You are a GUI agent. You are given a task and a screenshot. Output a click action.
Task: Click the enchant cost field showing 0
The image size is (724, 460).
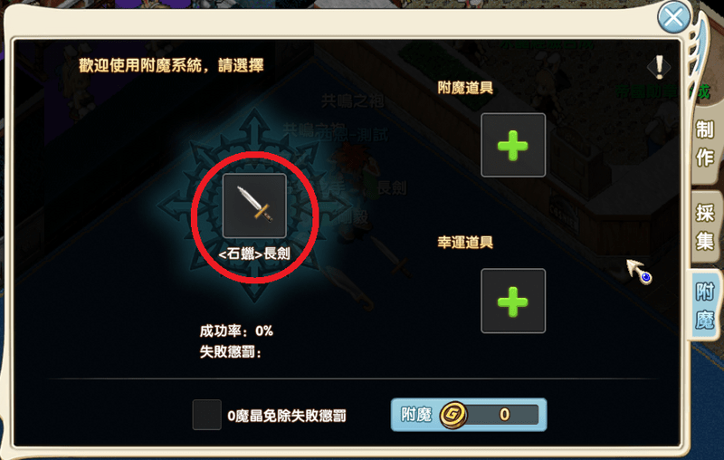(504, 415)
